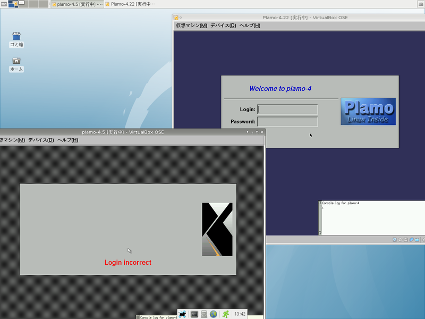The width and height of the screenshot is (425, 319).
Task: Open ヘルプ(H) menu in Plamo-4.22 window
Action: pyautogui.click(x=250, y=26)
